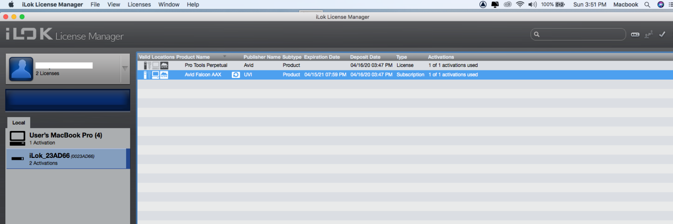The width and height of the screenshot is (673, 224).
Task: Click the battery status icon
Action: click(560, 5)
